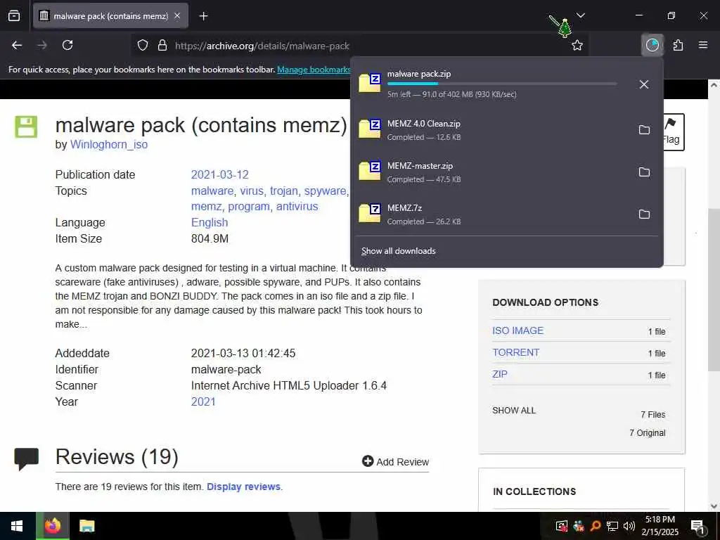Click the green software floppy icon
The width and height of the screenshot is (720, 540).
[26, 127]
